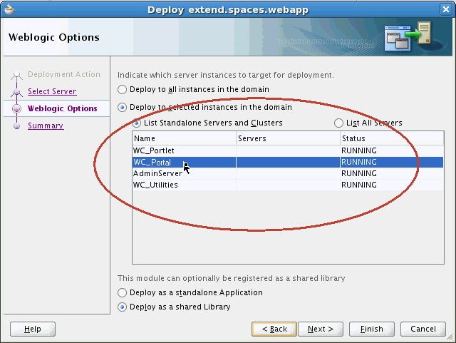Choose List All Servers option
Screen dimensions: 456x343
[338, 123]
